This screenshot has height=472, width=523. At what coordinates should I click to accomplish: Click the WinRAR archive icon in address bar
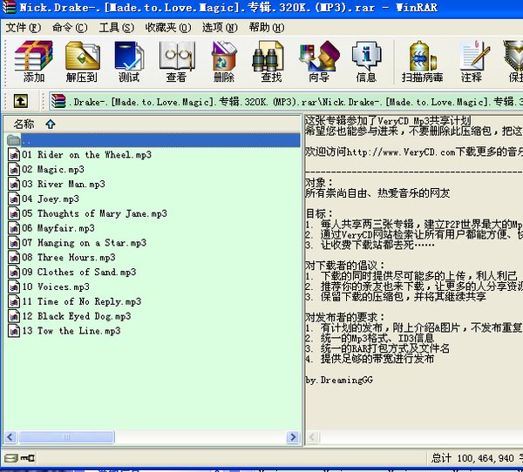[x=58, y=101]
